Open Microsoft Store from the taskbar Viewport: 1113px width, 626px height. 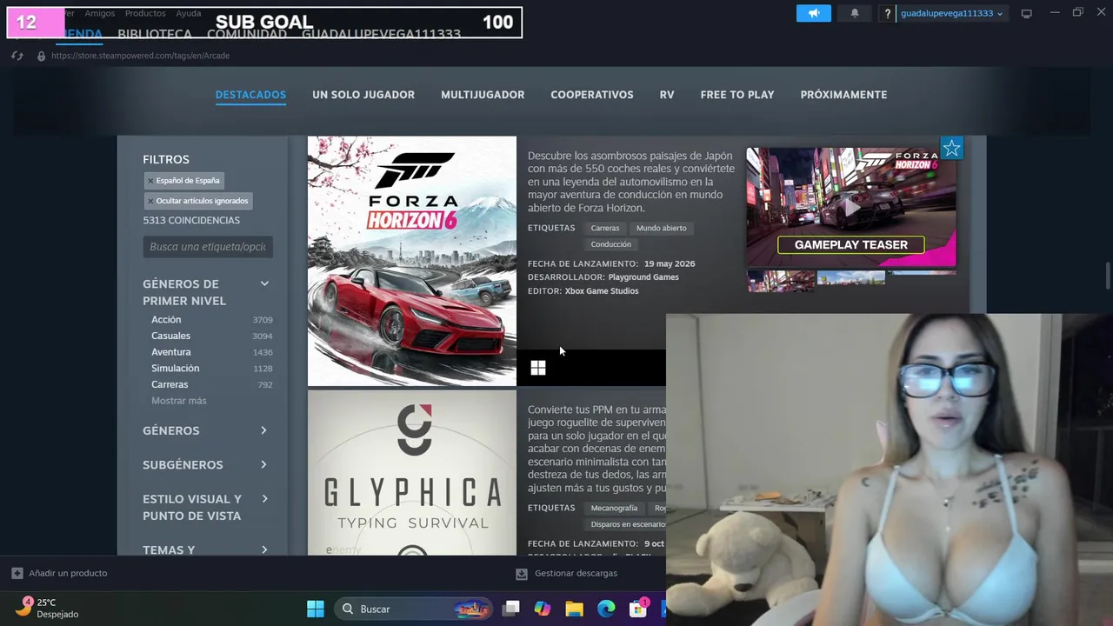[639, 609]
